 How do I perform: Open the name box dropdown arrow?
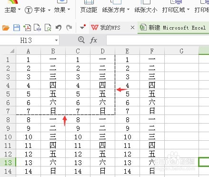(x=56, y=40)
